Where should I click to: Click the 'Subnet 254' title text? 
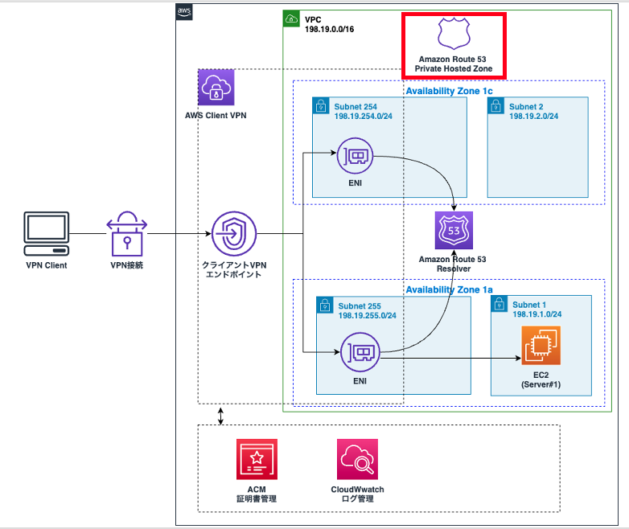point(356,107)
